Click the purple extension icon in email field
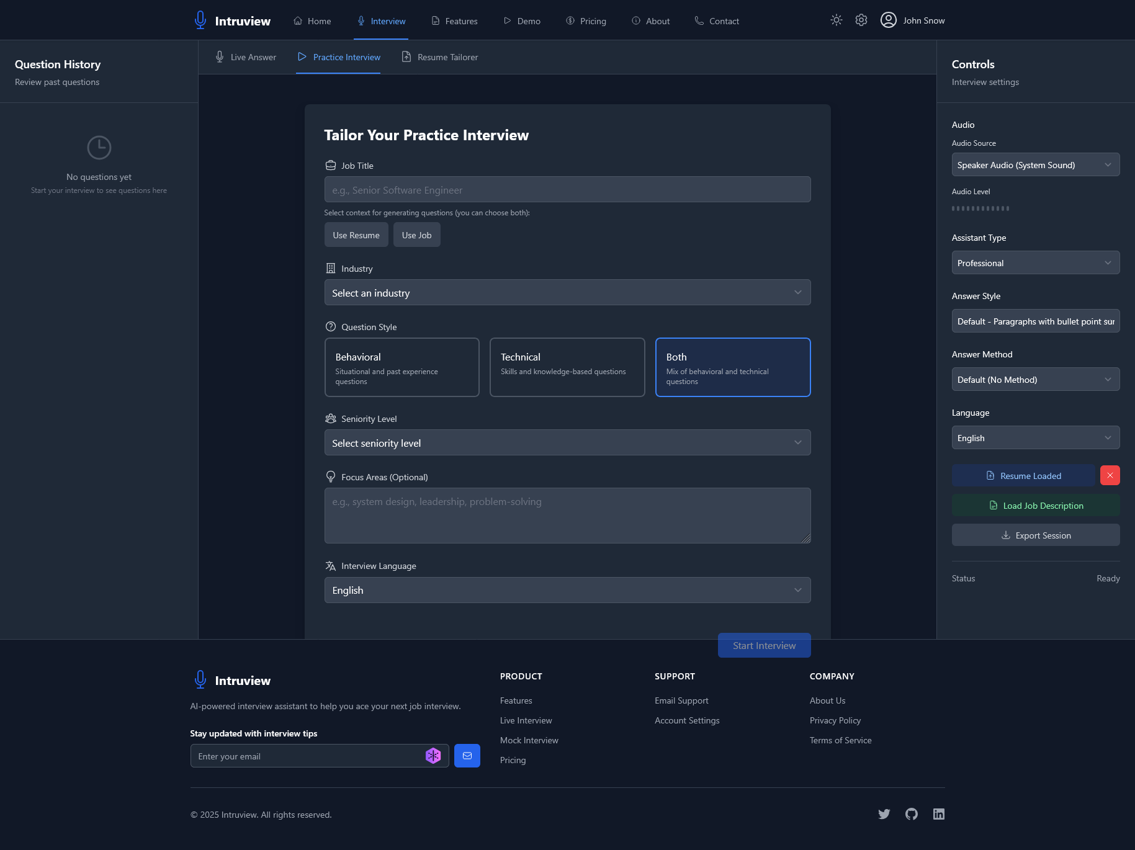This screenshot has width=1135, height=850. (433, 756)
